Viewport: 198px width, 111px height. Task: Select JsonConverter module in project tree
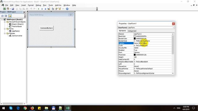[x=17, y=36]
